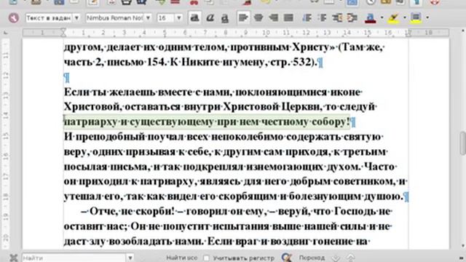The width and height of the screenshot is (466, 262).
Task: Open the search history dropdown
Action: tap(130, 258)
